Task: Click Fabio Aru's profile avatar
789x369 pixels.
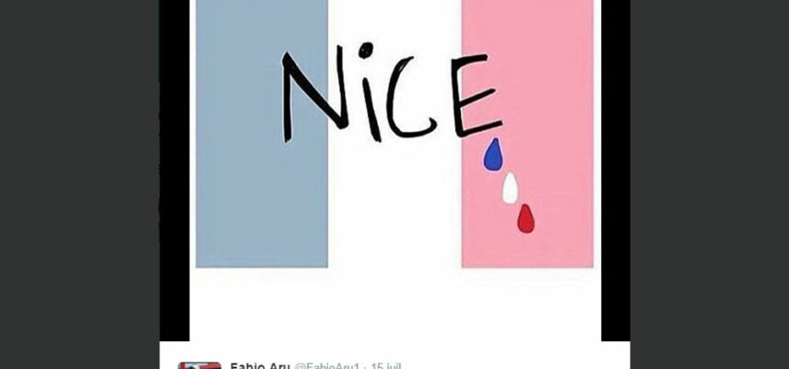Action: click(199, 365)
